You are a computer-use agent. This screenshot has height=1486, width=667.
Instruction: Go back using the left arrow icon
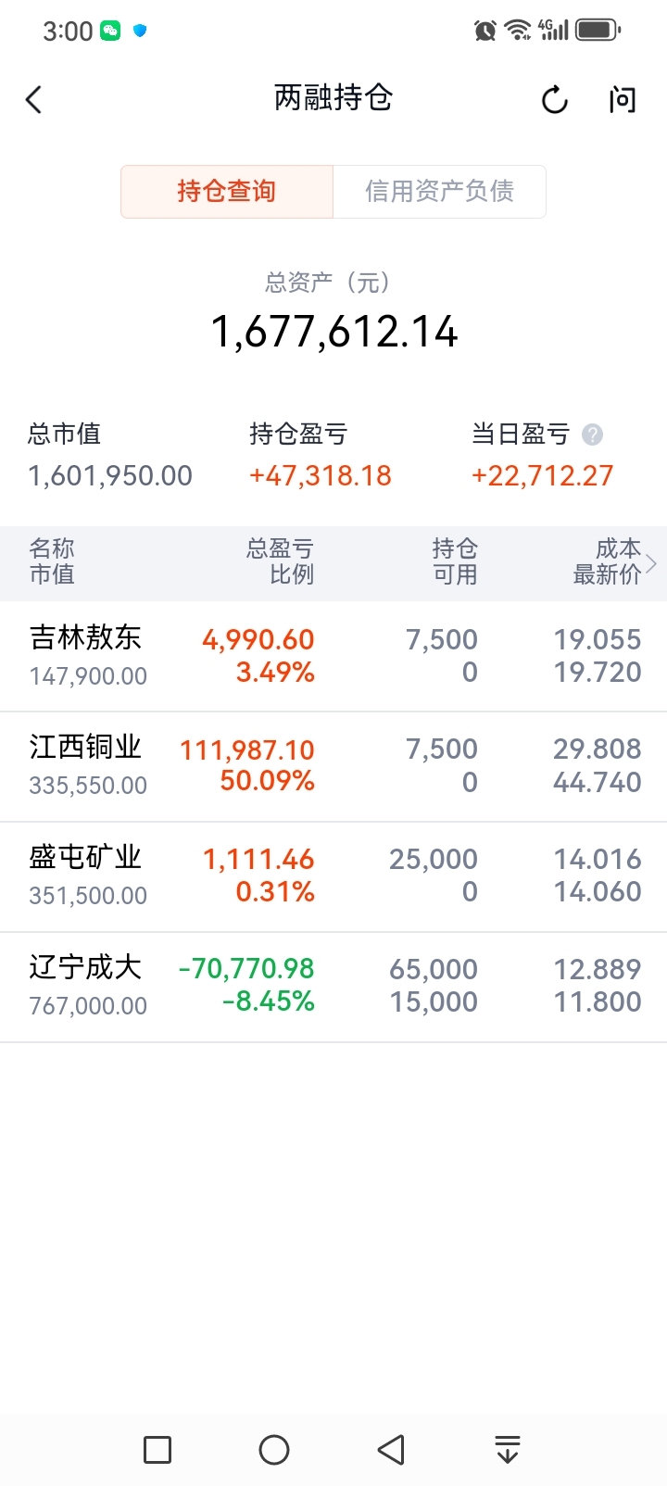tap(34, 99)
